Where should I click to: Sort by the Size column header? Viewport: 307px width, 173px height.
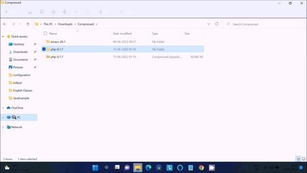[x=187, y=34]
